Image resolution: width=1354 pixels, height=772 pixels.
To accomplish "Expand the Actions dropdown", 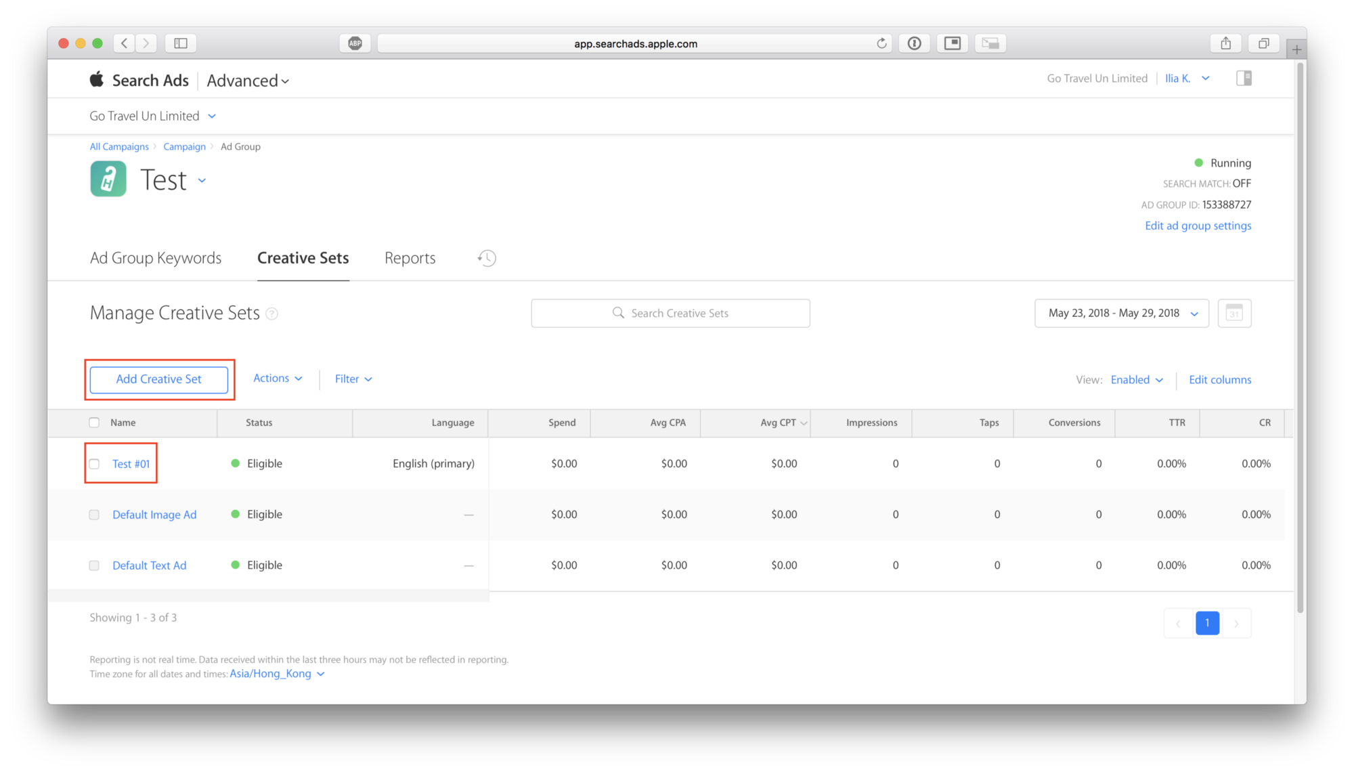I will 278,379.
